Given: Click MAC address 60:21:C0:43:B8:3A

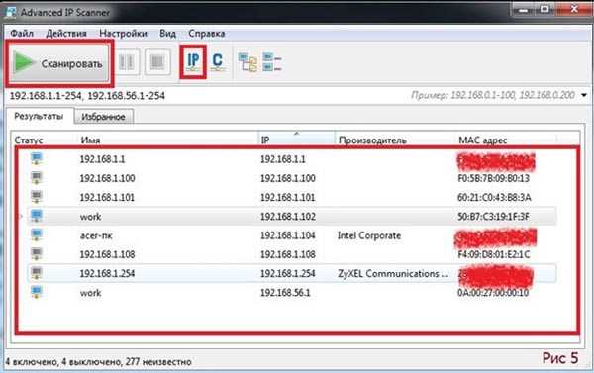Looking at the screenshot, I should (494, 197).
